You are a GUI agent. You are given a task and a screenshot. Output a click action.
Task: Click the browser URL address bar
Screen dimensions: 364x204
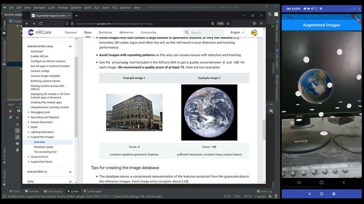click(x=139, y=24)
